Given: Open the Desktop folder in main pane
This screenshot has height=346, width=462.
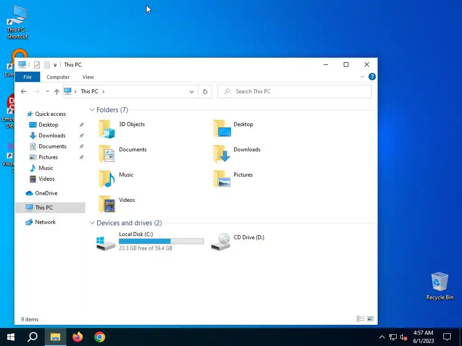Looking at the screenshot, I should pyautogui.click(x=233, y=128).
